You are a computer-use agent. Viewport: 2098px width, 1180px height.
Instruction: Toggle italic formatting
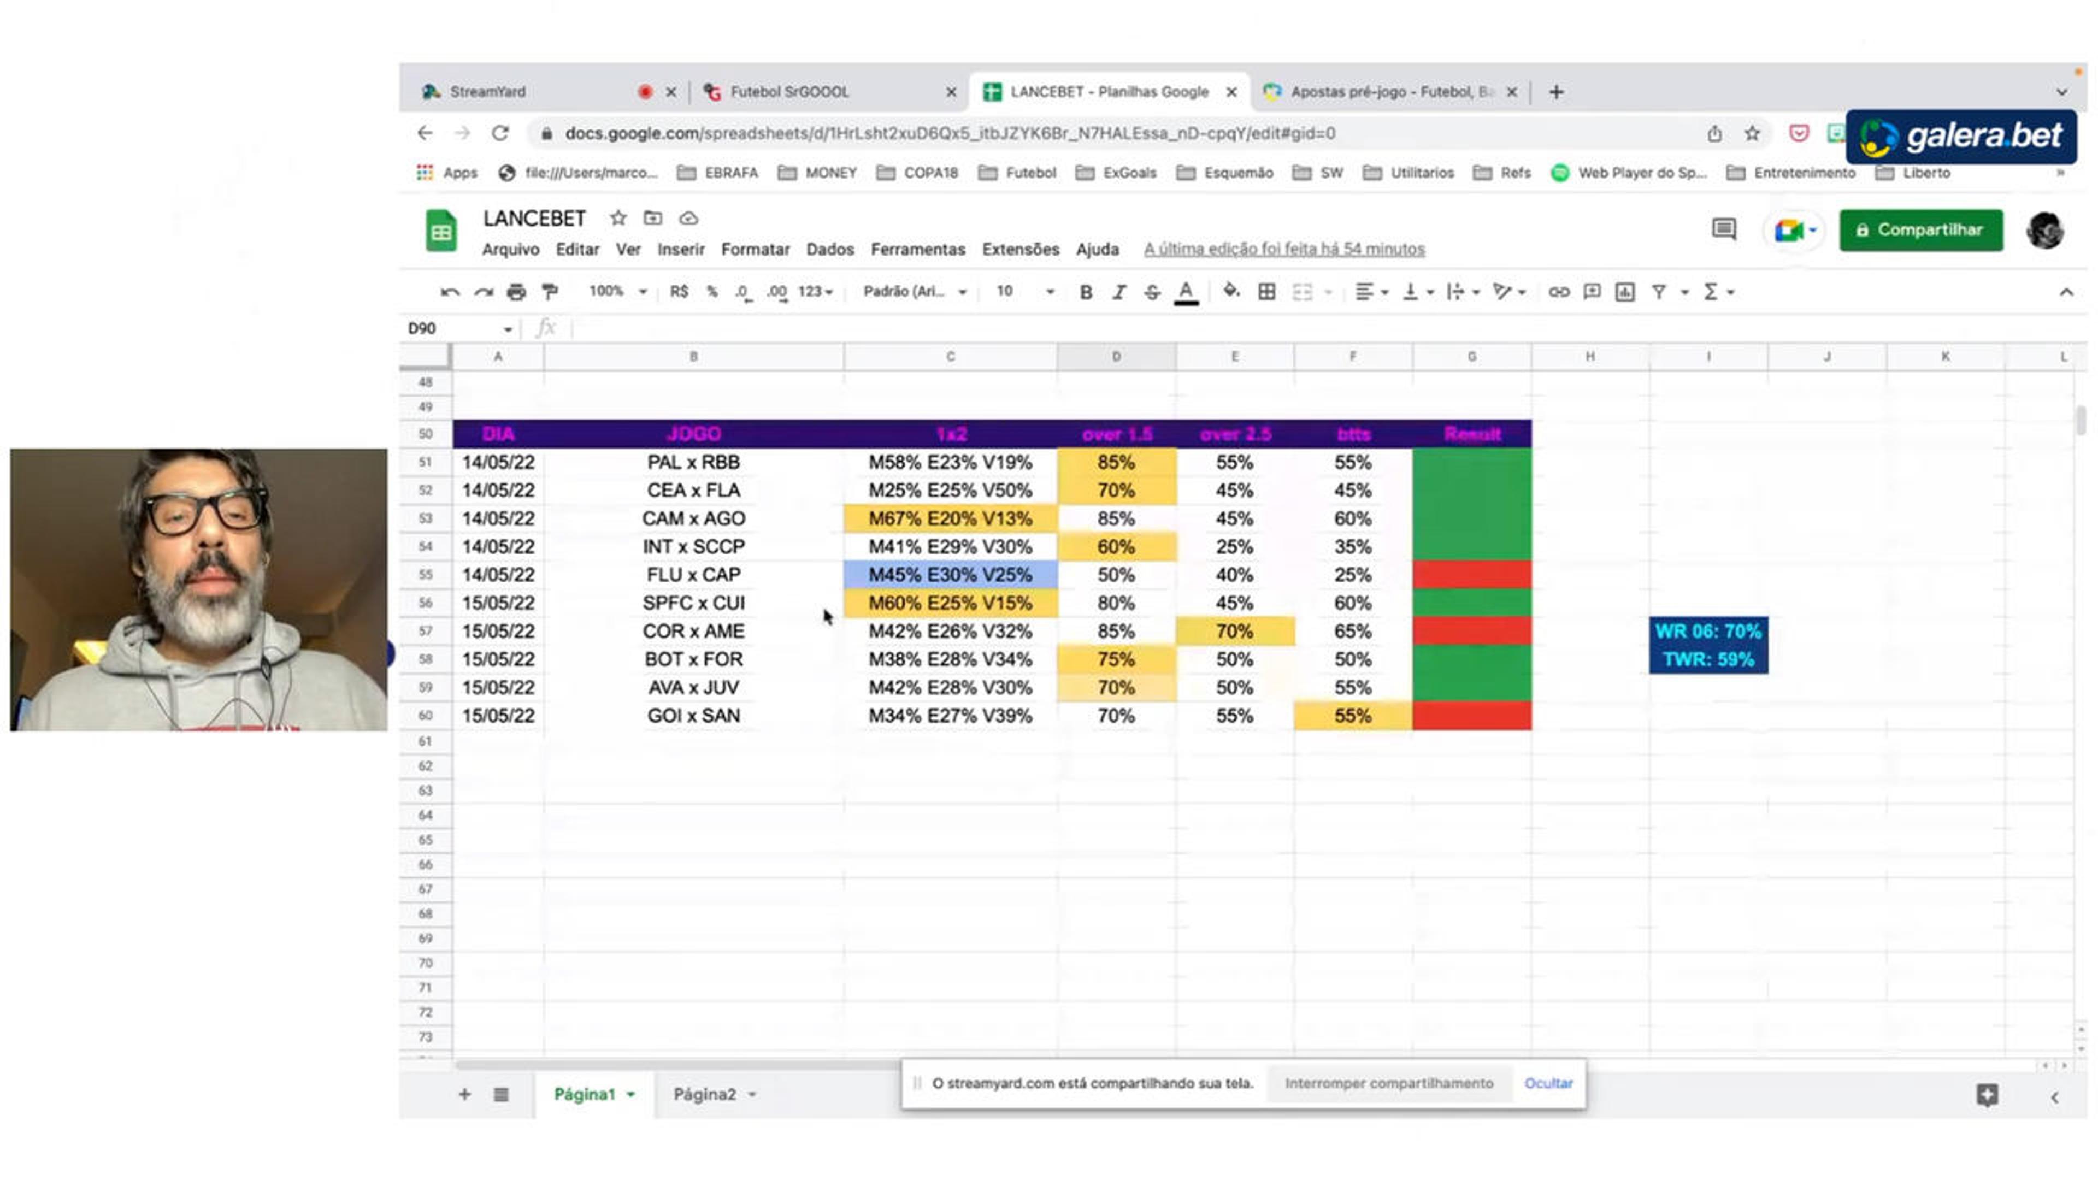(x=1119, y=292)
